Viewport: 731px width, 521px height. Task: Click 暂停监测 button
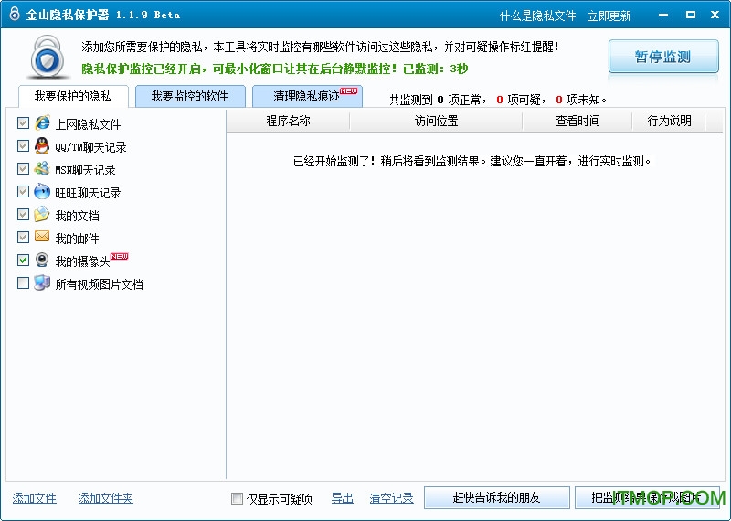point(663,57)
